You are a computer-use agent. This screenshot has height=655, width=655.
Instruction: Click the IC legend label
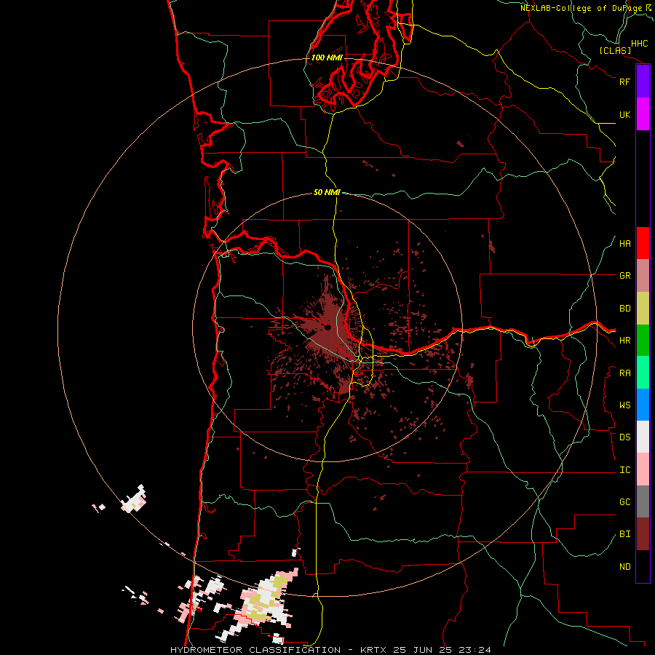[624, 470]
